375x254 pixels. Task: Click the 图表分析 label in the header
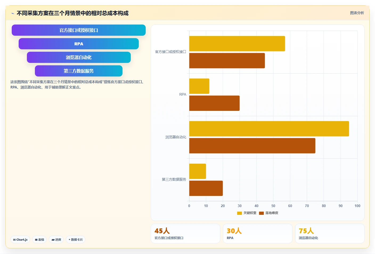pyautogui.click(x=357, y=13)
